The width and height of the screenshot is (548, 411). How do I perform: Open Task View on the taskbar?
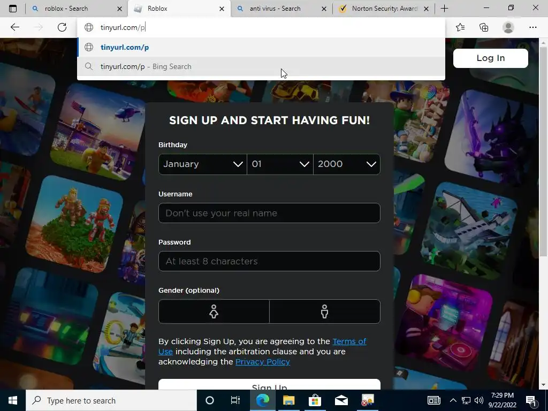(x=235, y=400)
